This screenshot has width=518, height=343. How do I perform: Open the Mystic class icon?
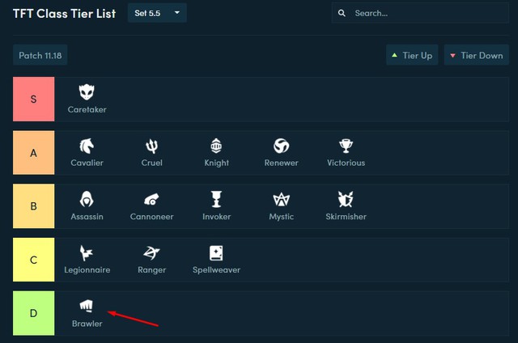point(281,199)
